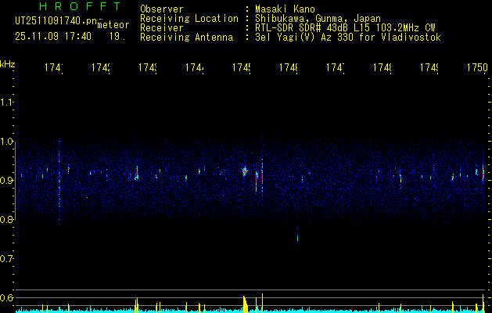Click the isolated echo below 0.8 kHz
This screenshot has height=313, width=492.
(x=297, y=236)
